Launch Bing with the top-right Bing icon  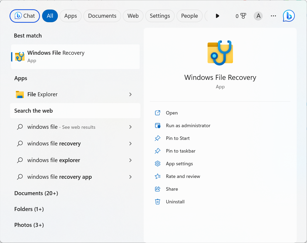[289, 16]
